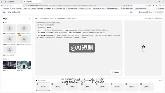This screenshot has height=93, width=165.
Task: Select the first character placeholder card
Action: [10, 28]
